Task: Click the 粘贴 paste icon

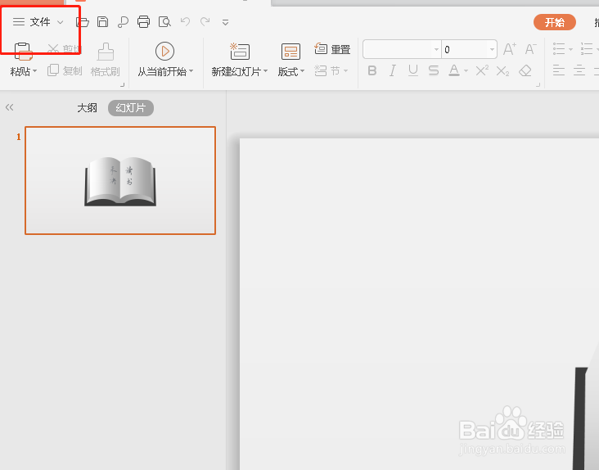Action: 23,52
